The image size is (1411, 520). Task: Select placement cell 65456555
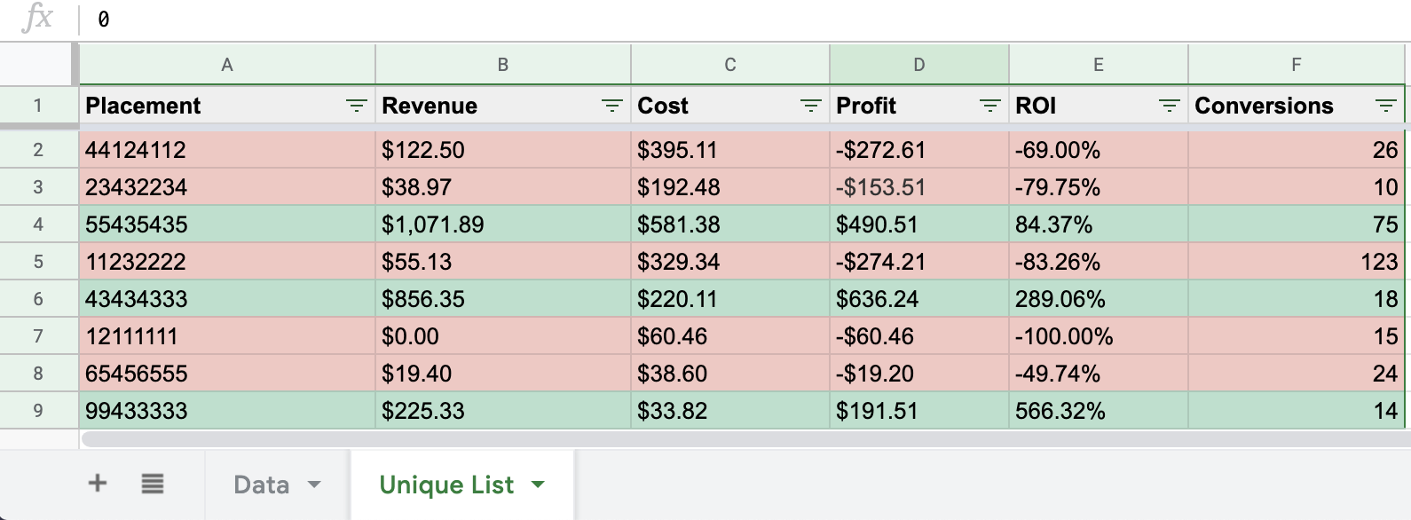[x=227, y=374]
